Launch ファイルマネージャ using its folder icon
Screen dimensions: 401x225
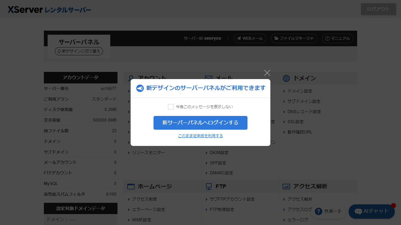pos(276,38)
